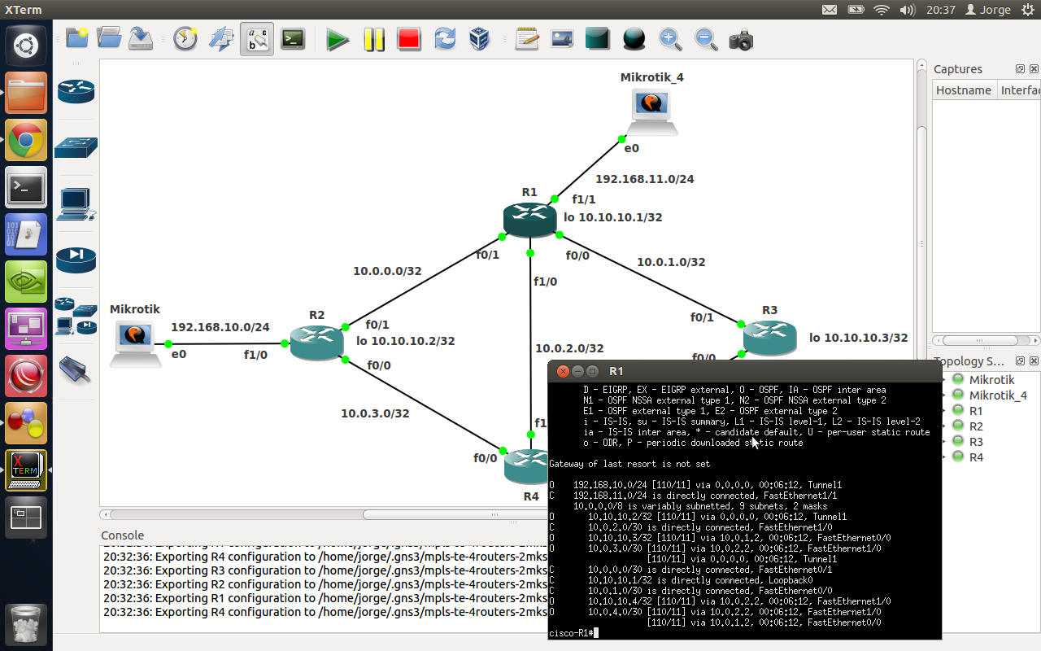Click the zoom in magnifier icon

tap(669, 39)
